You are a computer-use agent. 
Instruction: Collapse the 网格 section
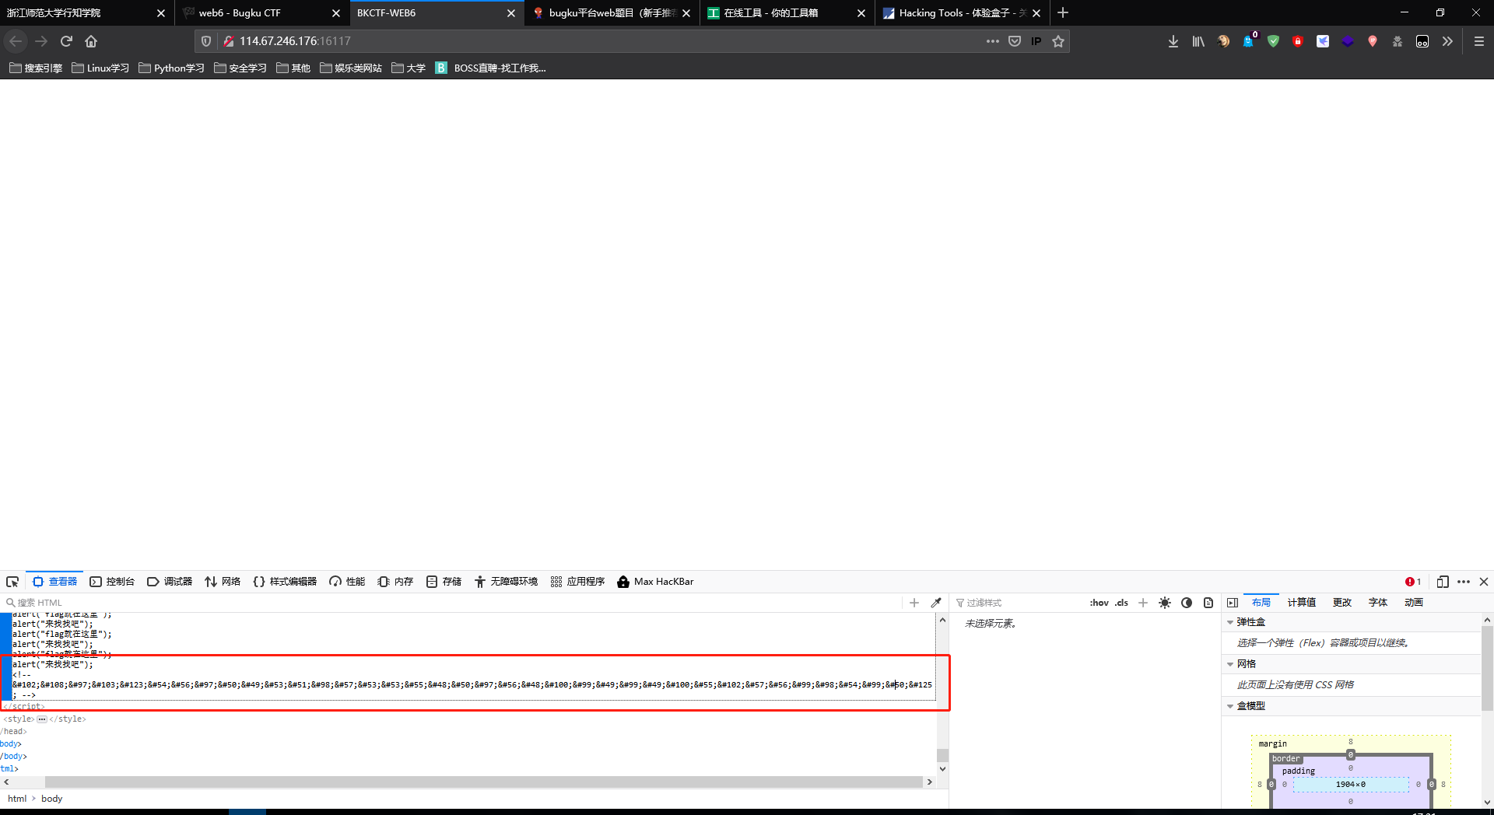pyautogui.click(x=1230, y=664)
